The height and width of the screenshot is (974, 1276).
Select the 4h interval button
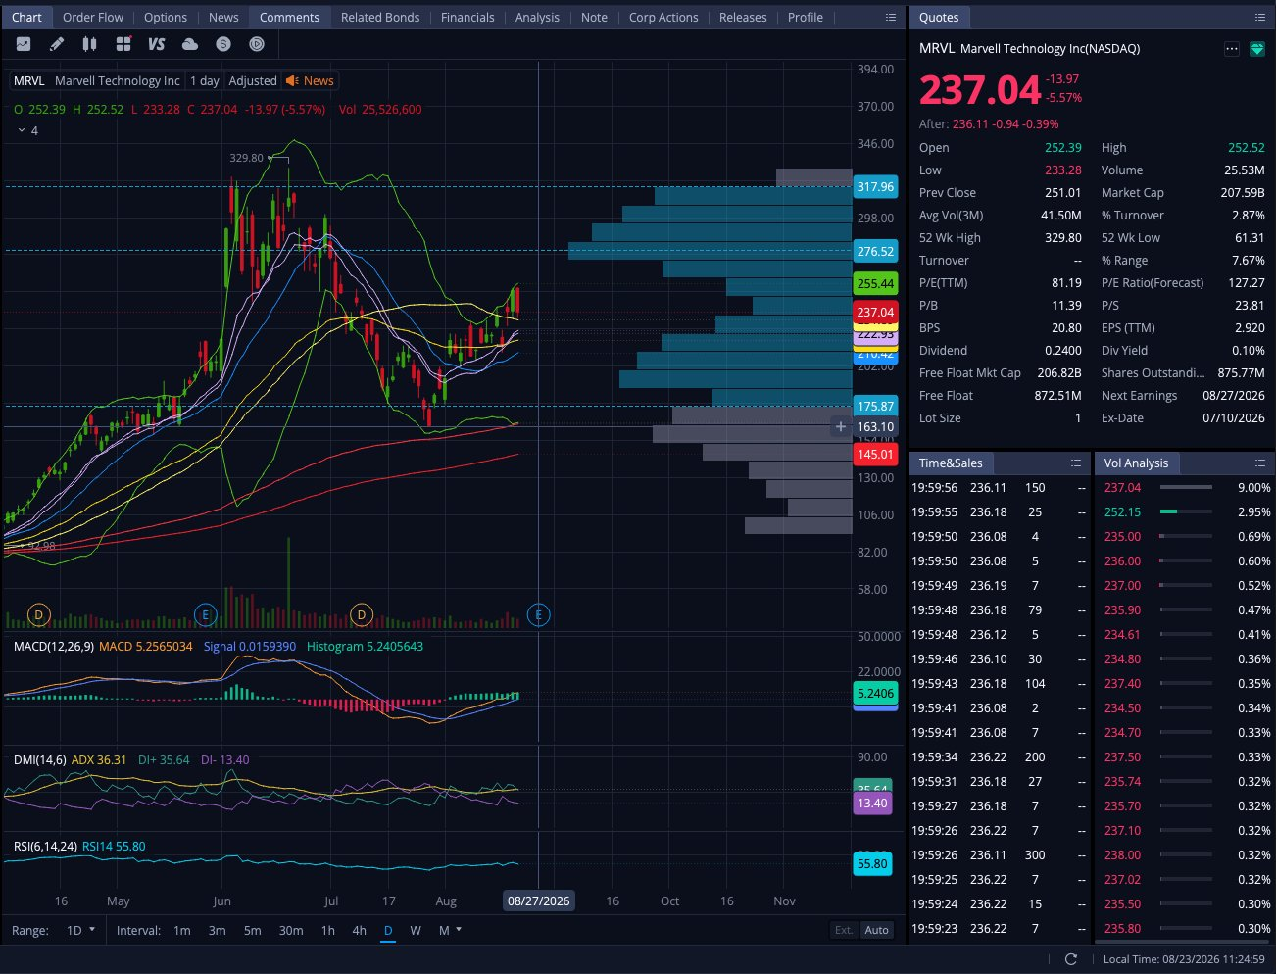pyautogui.click(x=360, y=930)
